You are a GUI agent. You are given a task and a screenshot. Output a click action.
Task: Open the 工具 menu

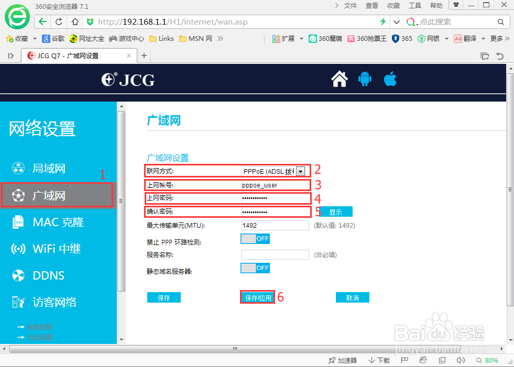415,5
